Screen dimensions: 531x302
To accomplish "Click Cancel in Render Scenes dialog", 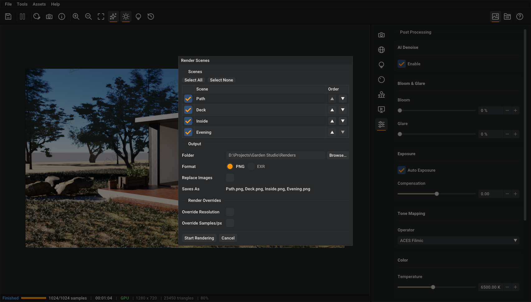I will pos(228,238).
